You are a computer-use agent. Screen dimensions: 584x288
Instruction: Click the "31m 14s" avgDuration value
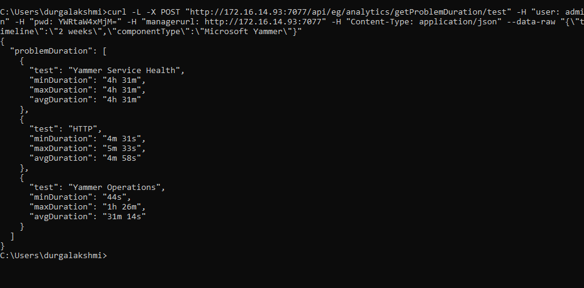click(124, 216)
